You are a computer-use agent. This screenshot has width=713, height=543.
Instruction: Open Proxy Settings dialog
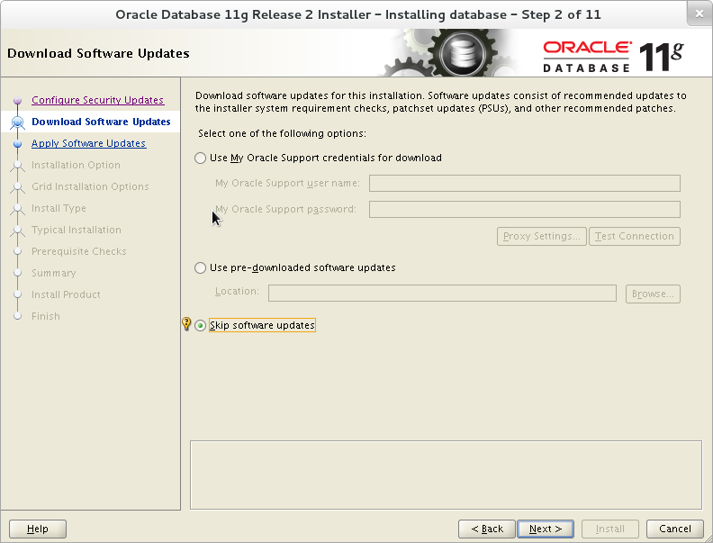[542, 237]
